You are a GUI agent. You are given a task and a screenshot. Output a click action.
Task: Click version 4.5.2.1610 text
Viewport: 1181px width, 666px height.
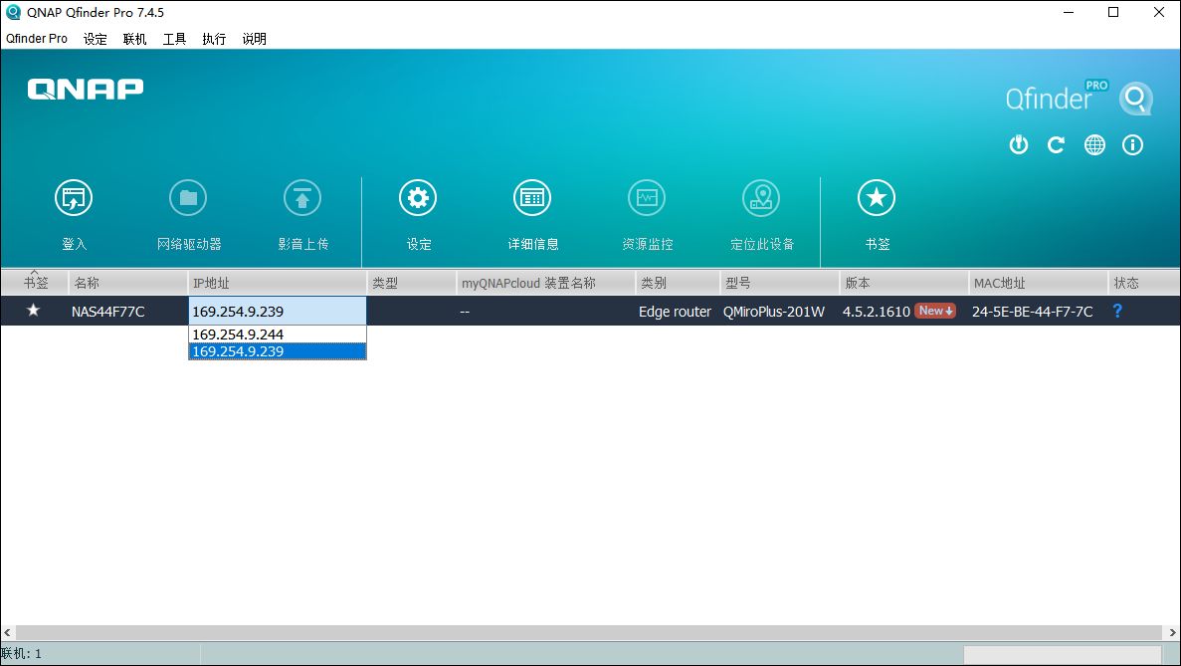(x=876, y=312)
